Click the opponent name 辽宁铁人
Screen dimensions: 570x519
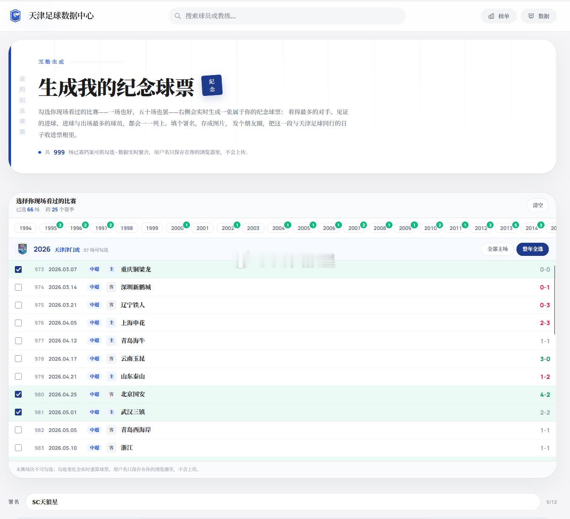tap(133, 305)
